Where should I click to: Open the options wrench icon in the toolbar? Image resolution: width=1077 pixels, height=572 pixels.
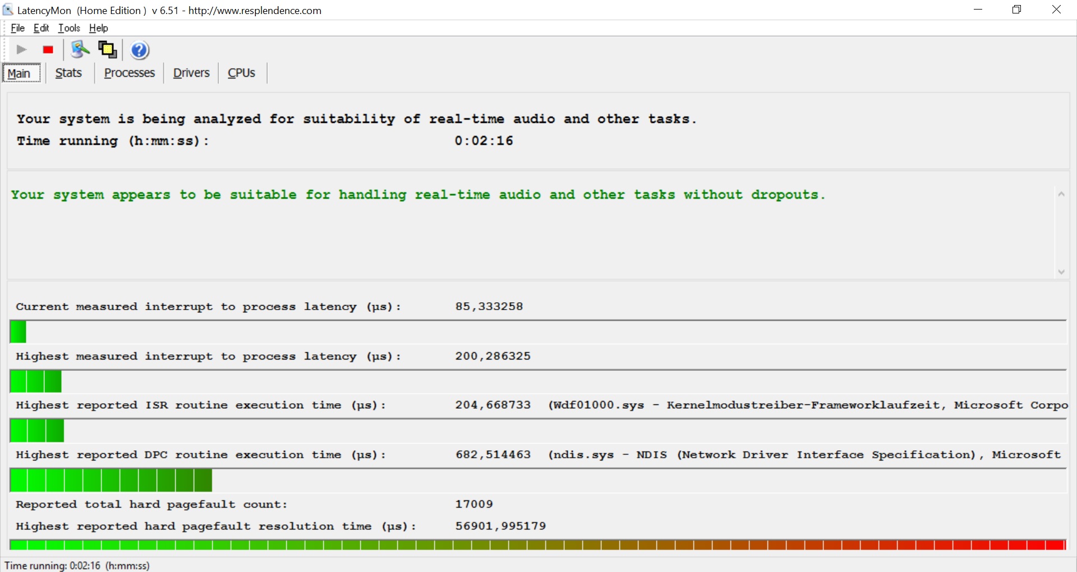(80, 50)
